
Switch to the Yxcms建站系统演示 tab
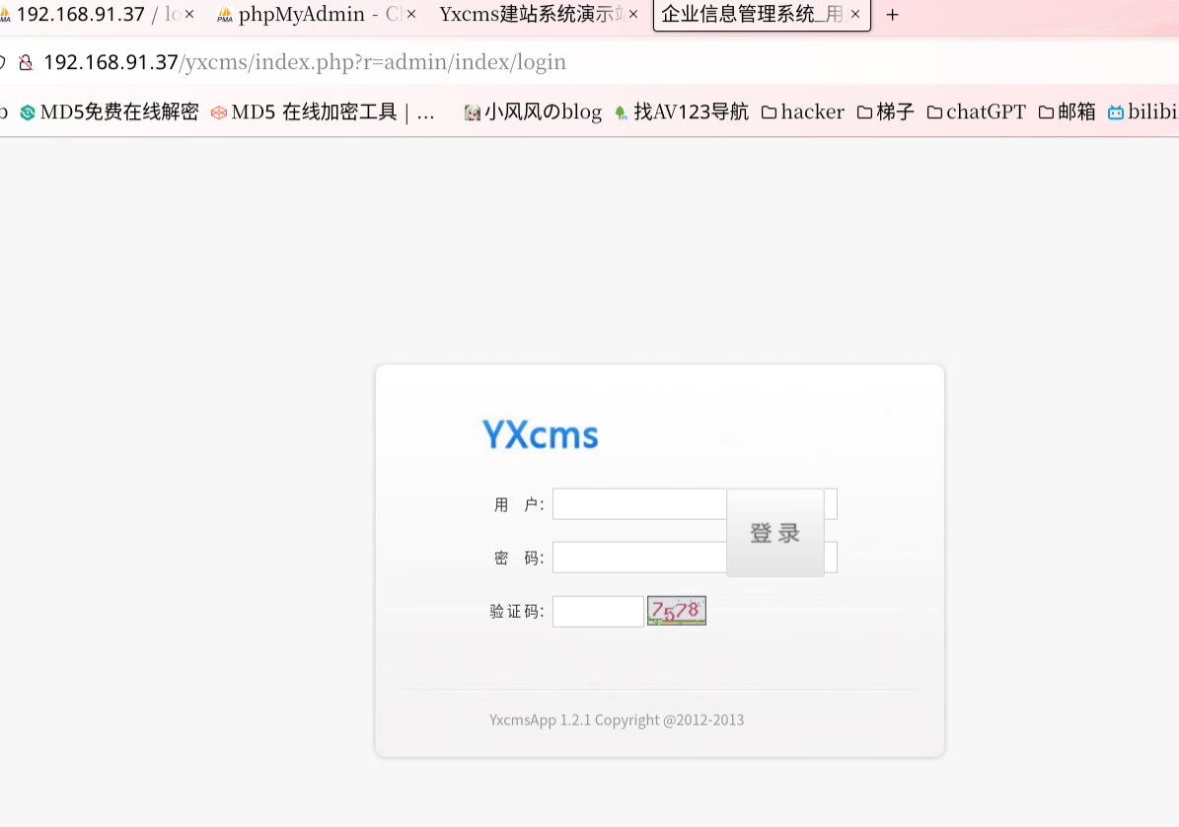pos(538,14)
